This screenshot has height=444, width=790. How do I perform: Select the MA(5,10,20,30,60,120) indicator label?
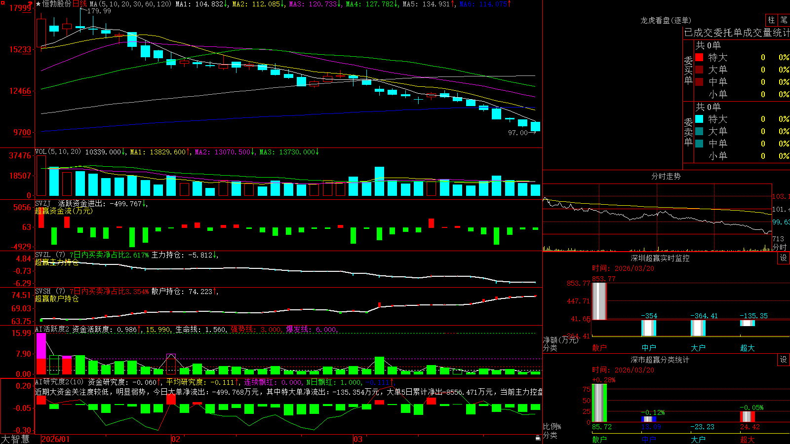coord(131,4)
